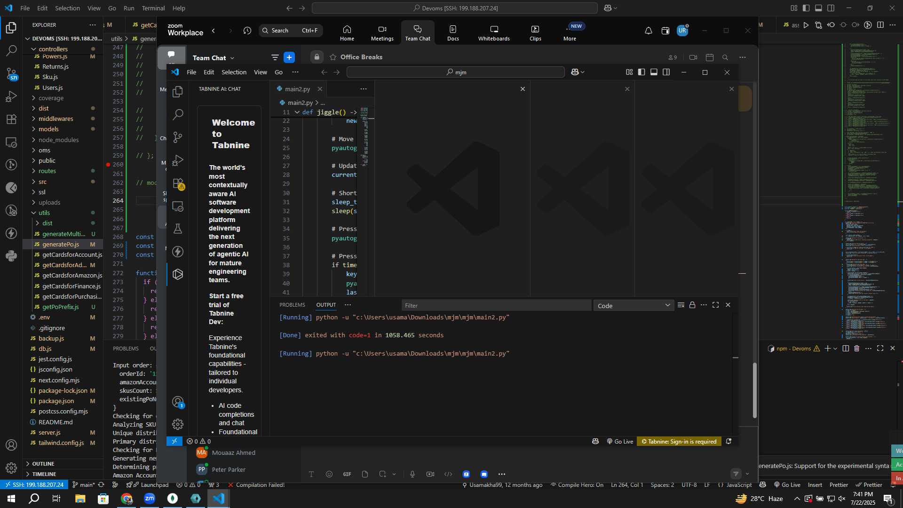This screenshot has height=508, width=903.
Task: Switch to the Meetings tab in Zoom
Action: pyautogui.click(x=382, y=33)
